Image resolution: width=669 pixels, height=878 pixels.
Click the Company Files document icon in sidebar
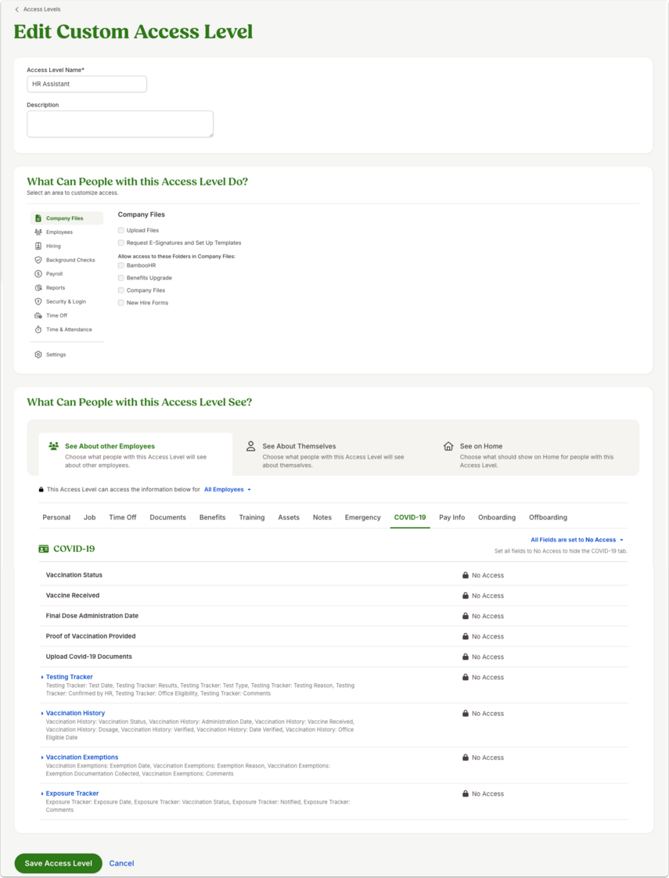pyautogui.click(x=38, y=218)
